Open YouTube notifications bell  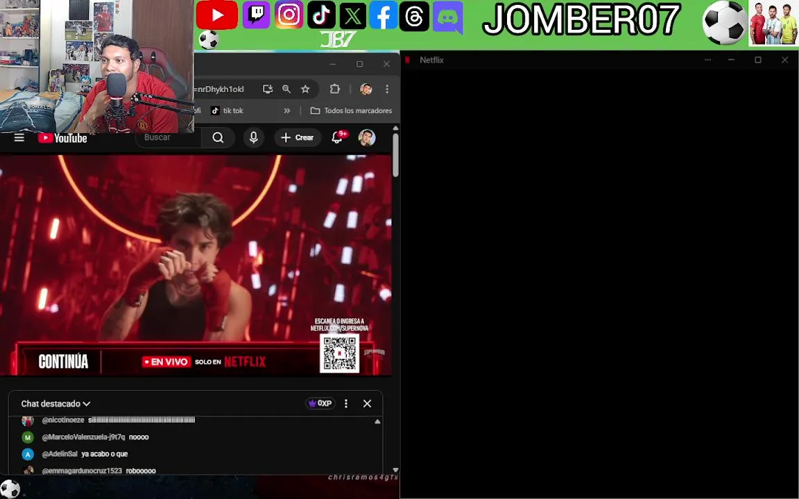[337, 137]
